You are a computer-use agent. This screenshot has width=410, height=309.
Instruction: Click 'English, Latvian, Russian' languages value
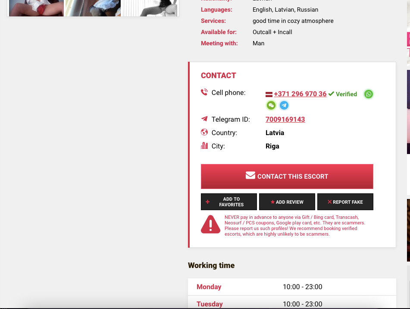[x=285, y=9]
